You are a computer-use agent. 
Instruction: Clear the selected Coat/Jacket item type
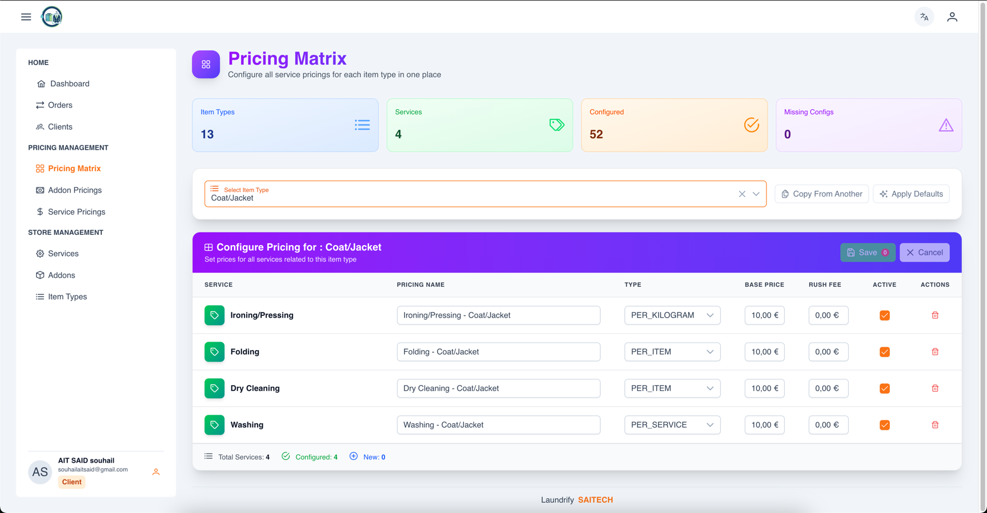pyautogui.click(x=742, y=194)
